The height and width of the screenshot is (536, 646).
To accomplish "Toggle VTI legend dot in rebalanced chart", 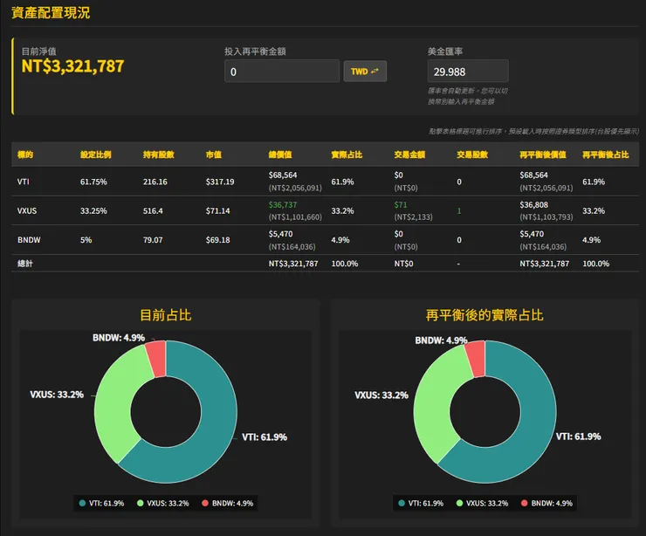I will coord(402,503).
